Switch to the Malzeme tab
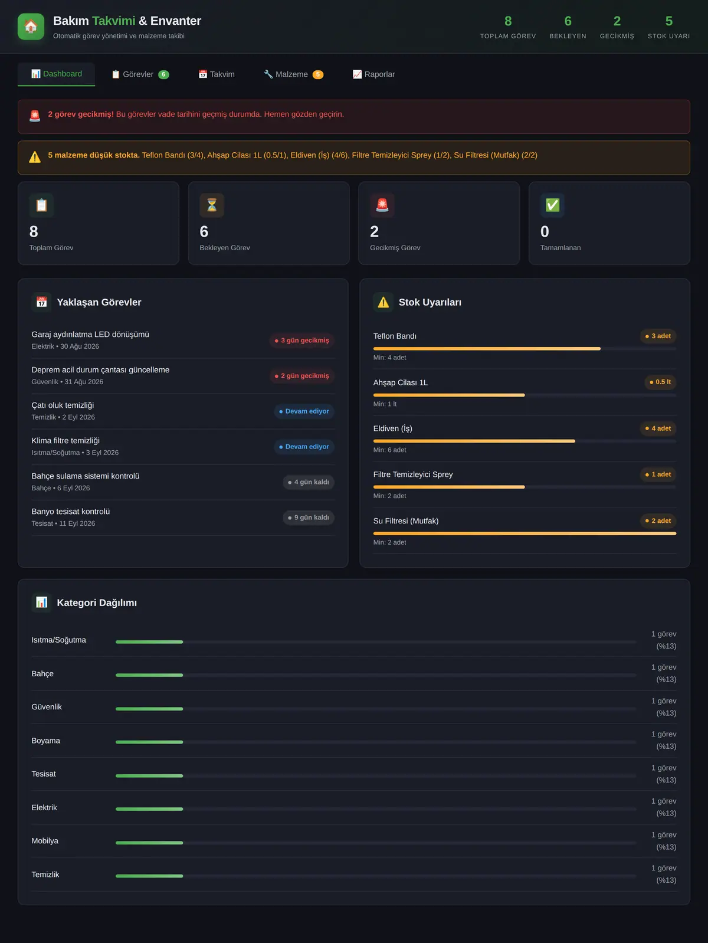 [293, 74]
